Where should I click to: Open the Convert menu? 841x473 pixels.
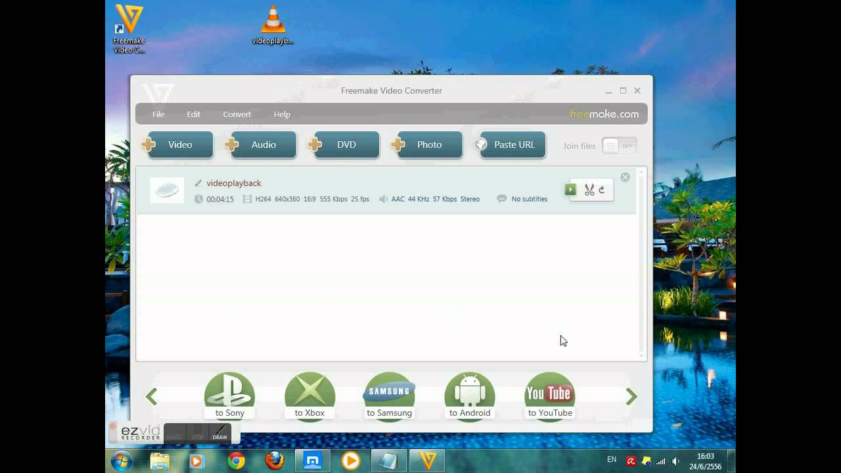(x=237, y=114)
